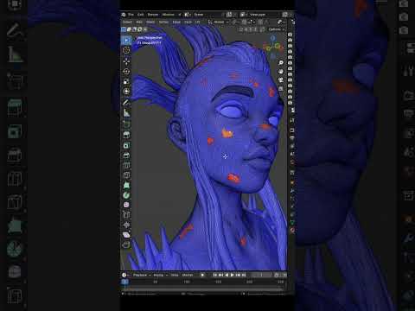Click the pan view hand icon
The width and height of the screenshot is (415, 311).
(281, 72)
